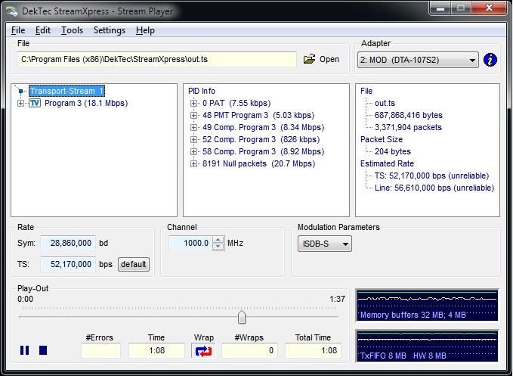Click the 204 bytes packet size entry

pyautogui.click(x=393, y=151)
